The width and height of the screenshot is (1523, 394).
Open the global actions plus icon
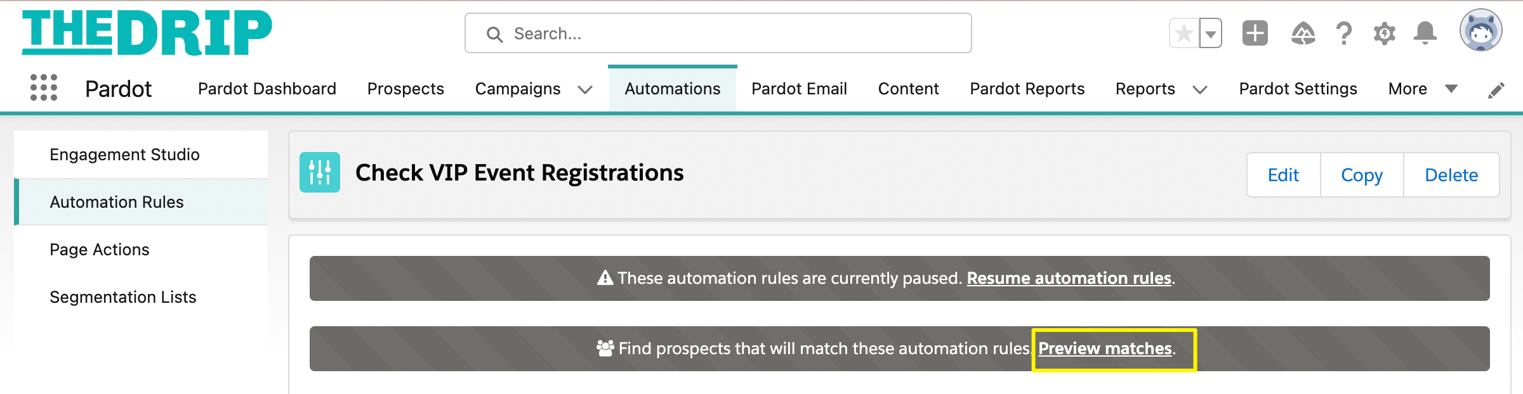(1255, 33)
